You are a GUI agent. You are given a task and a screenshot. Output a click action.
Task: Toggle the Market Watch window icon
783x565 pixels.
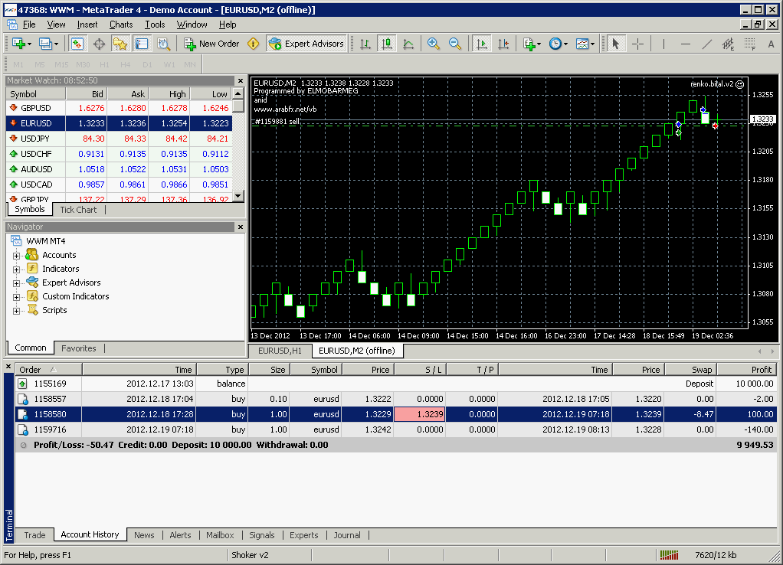point(77,44)
